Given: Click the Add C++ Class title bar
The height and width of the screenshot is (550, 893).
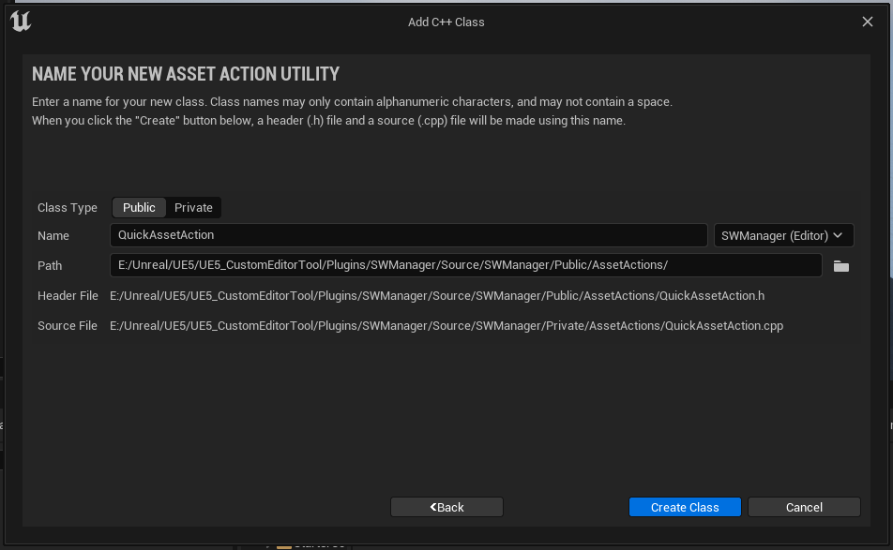Looking at the screenshot, I should (446, 21).
